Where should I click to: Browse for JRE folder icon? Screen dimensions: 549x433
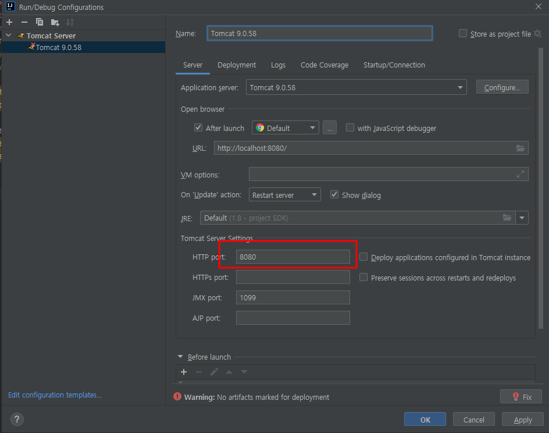point(507,218)
